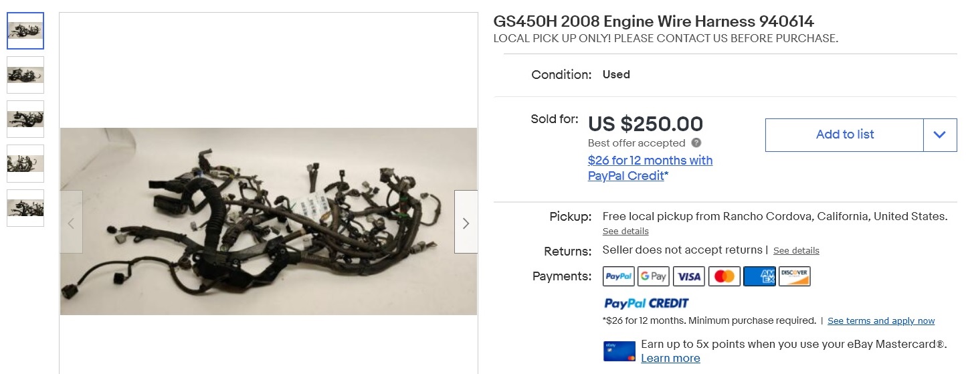Viewport: 966px width, 374px height.
Task: Open See details link for Returns
Action: point(796,251)
